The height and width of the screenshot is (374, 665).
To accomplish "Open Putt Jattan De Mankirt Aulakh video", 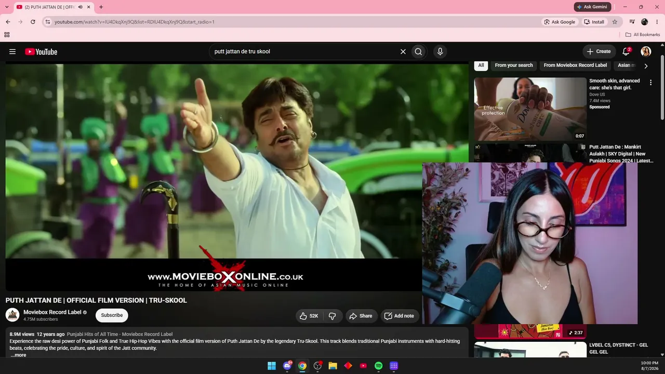I will coord(621,154).
